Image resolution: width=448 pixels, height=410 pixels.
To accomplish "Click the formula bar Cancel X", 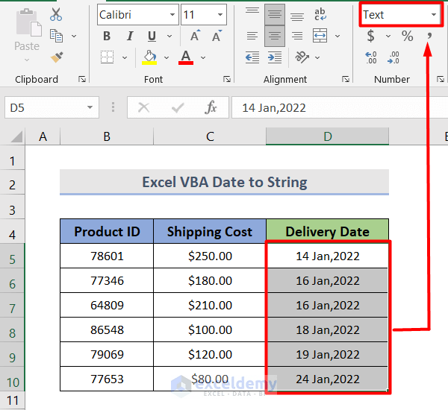I will pyautogui.click(x=143, y=108).
